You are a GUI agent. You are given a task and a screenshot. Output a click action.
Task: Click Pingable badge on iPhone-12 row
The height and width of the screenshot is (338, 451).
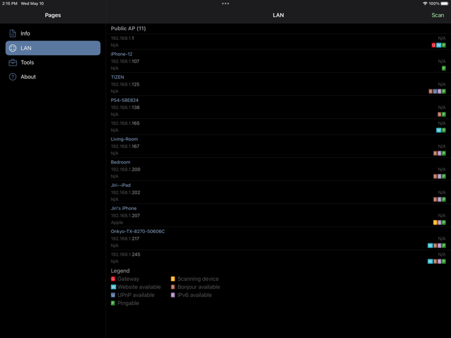[x=443, y=68]
